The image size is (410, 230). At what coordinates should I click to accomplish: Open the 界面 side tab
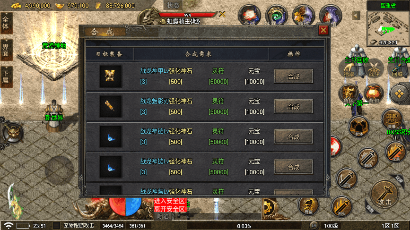tap(6, 50)
